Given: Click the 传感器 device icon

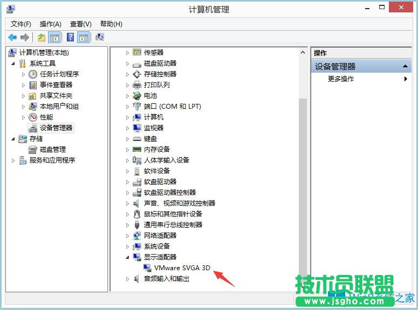Looking at the screenshot, I should tap(137, 52).
